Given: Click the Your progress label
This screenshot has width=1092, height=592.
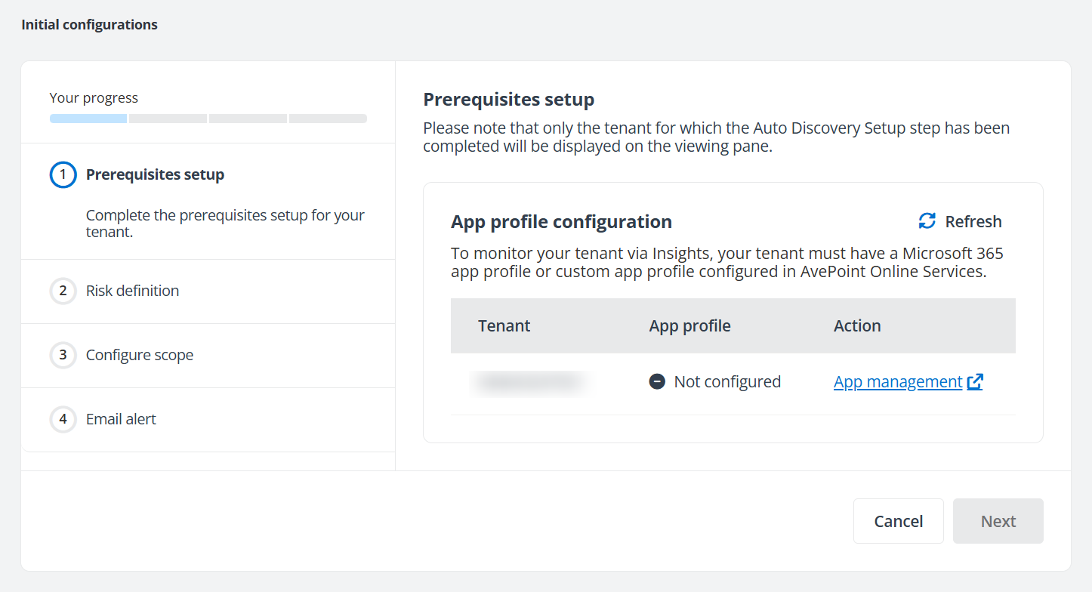Looking at the screenshot, I should (94, 97).
